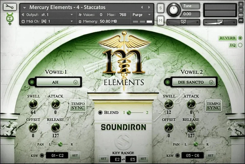The image size is (245, 164).
Task: Collapse the instrument header triangle
Action: click(24, 7)
